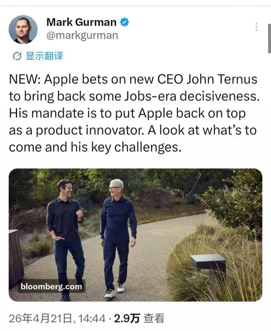Open Mark Gurman's profile avatar
Viewport: 271px width, 331px height.
pos(23,29)
